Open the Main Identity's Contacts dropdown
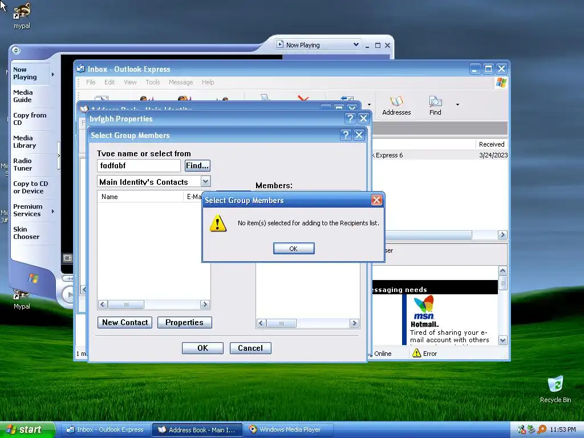Screen dimensions: 584x438 click(205, 181)
